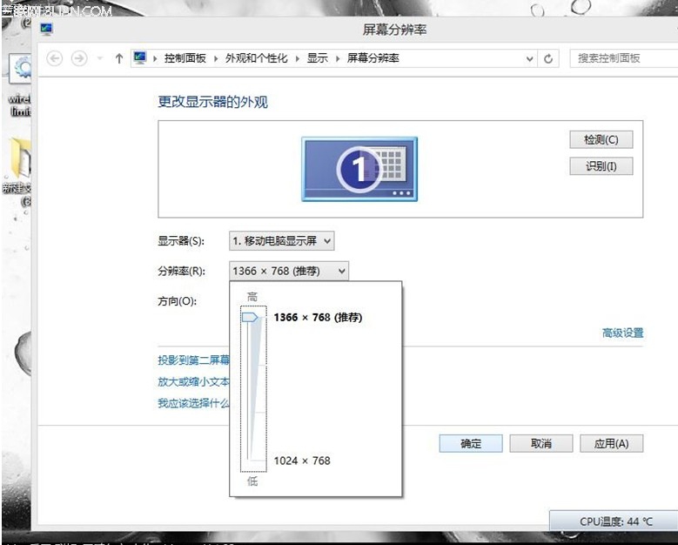This screenshot has height=545, width=678.
Task: Click the computer icon in the address bar
Action: point(139,58)
